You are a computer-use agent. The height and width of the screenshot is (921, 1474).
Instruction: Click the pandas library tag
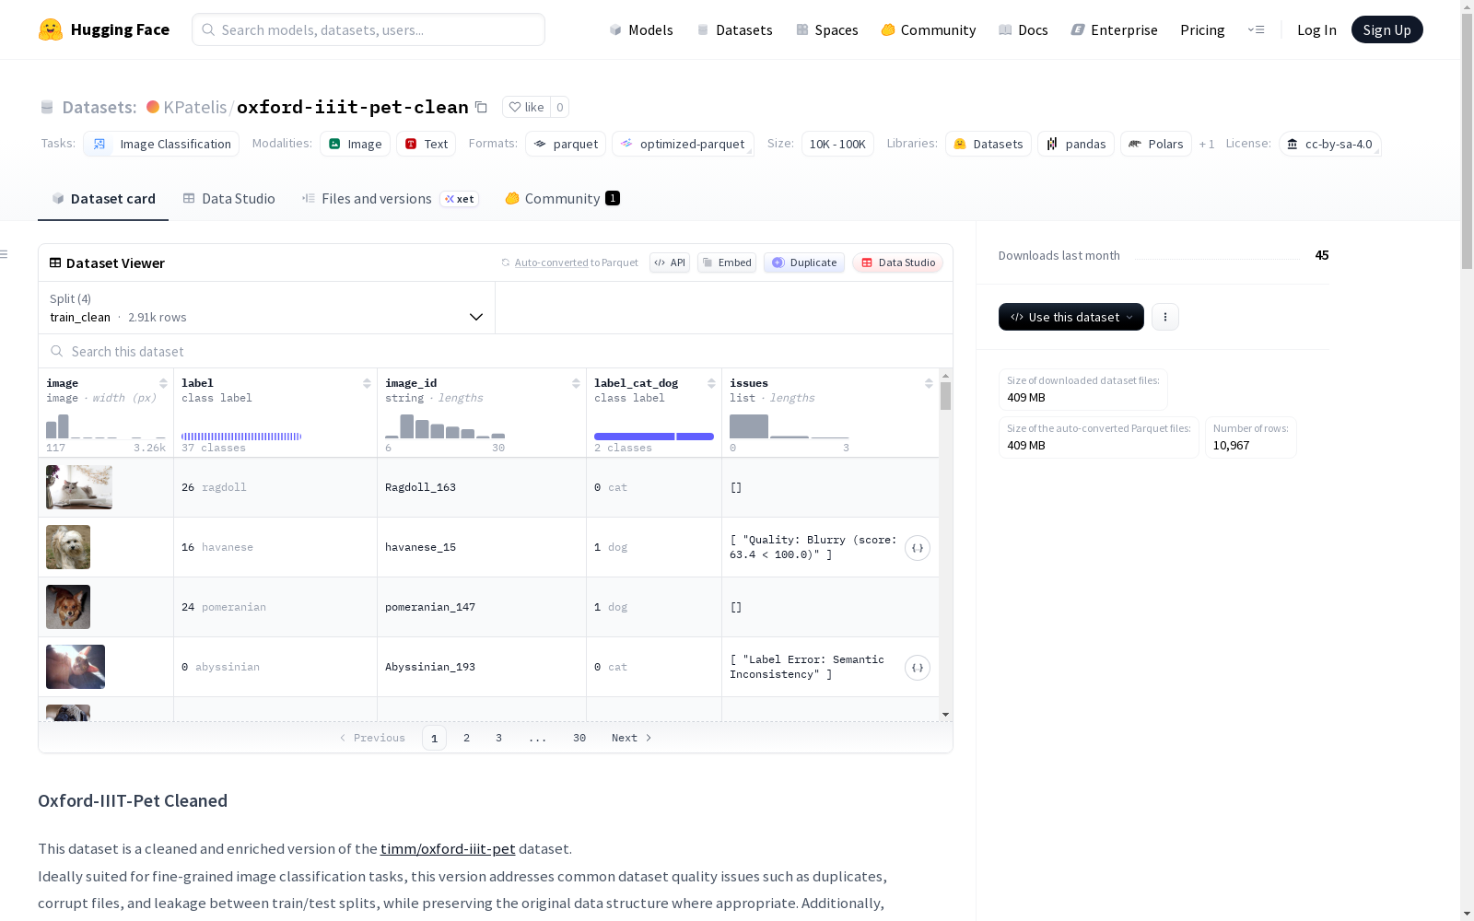click(1076, 144)
